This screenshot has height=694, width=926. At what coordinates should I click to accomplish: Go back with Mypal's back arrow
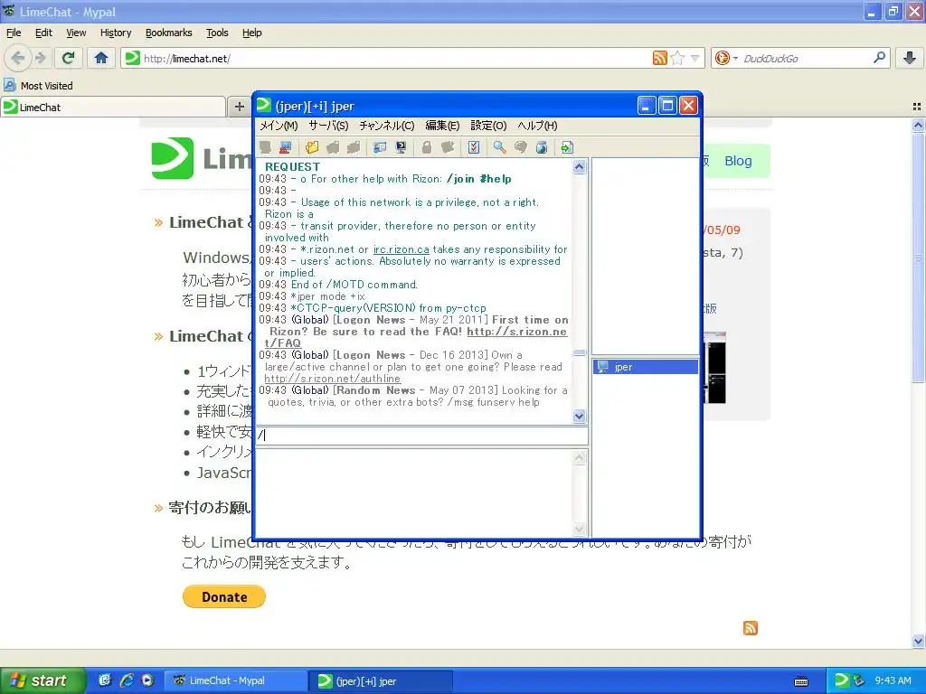[18, 58]
